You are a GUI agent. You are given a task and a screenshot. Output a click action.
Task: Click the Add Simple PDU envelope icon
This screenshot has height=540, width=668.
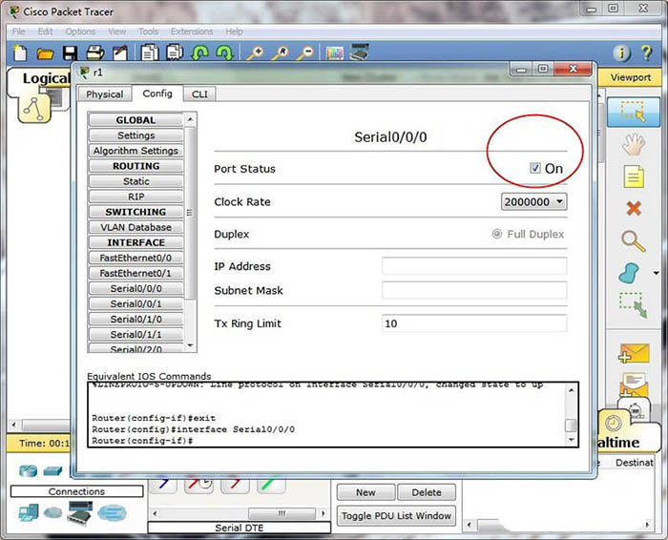634,353
